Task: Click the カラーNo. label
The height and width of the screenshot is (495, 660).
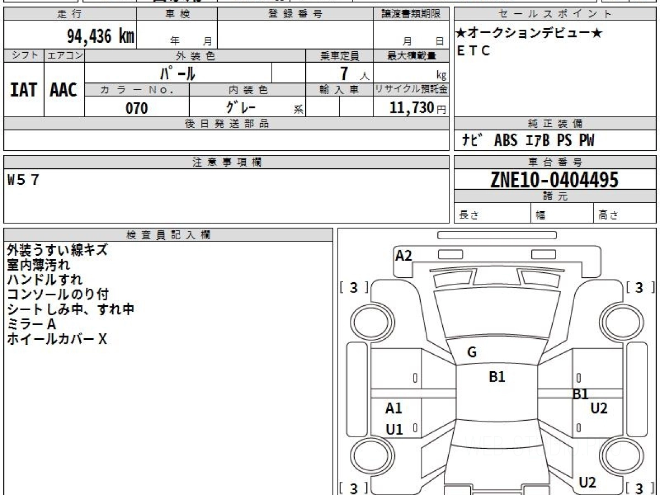Action: 137,90
